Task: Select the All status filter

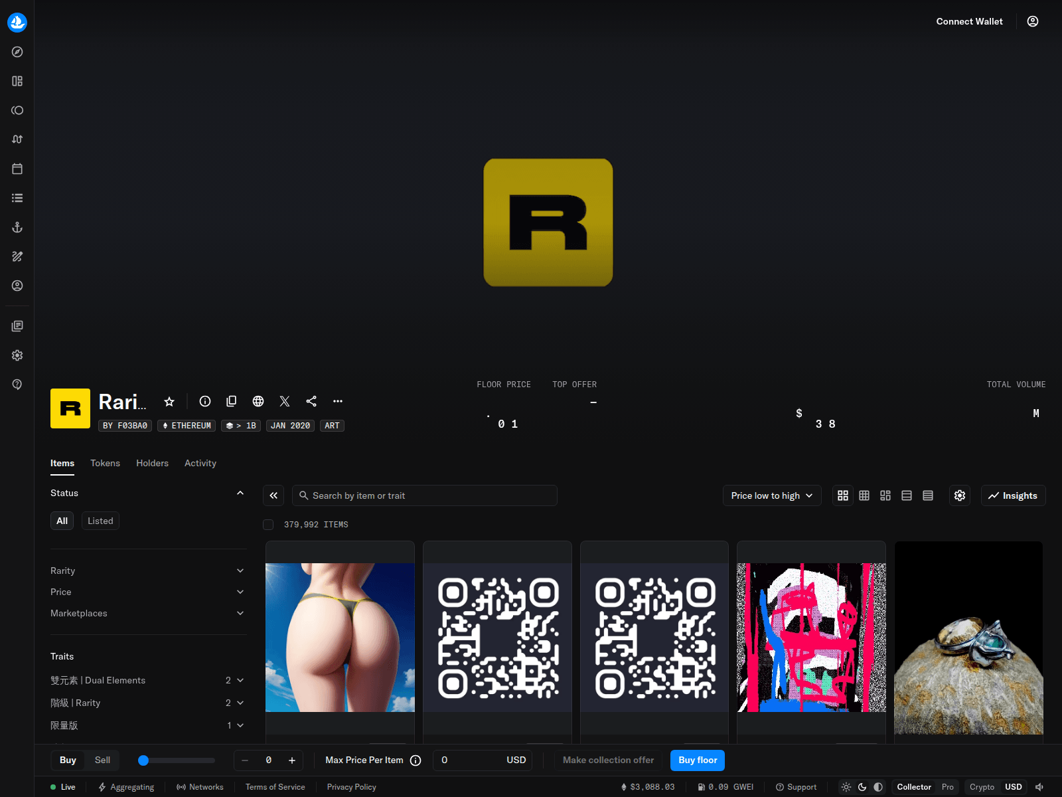Action: pyautogui.click(x=62, y=521)
